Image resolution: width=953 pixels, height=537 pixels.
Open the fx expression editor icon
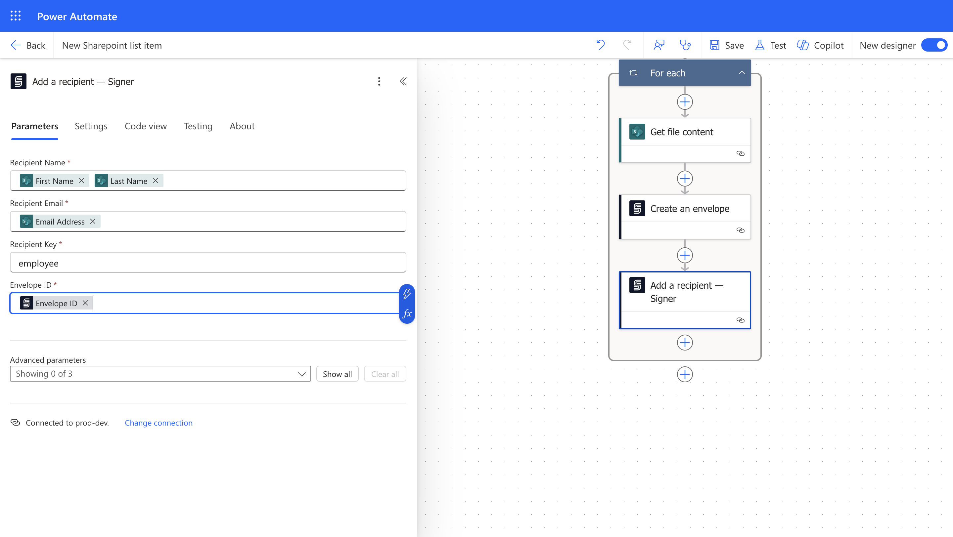pyautogui.click(x=407, y=314)
